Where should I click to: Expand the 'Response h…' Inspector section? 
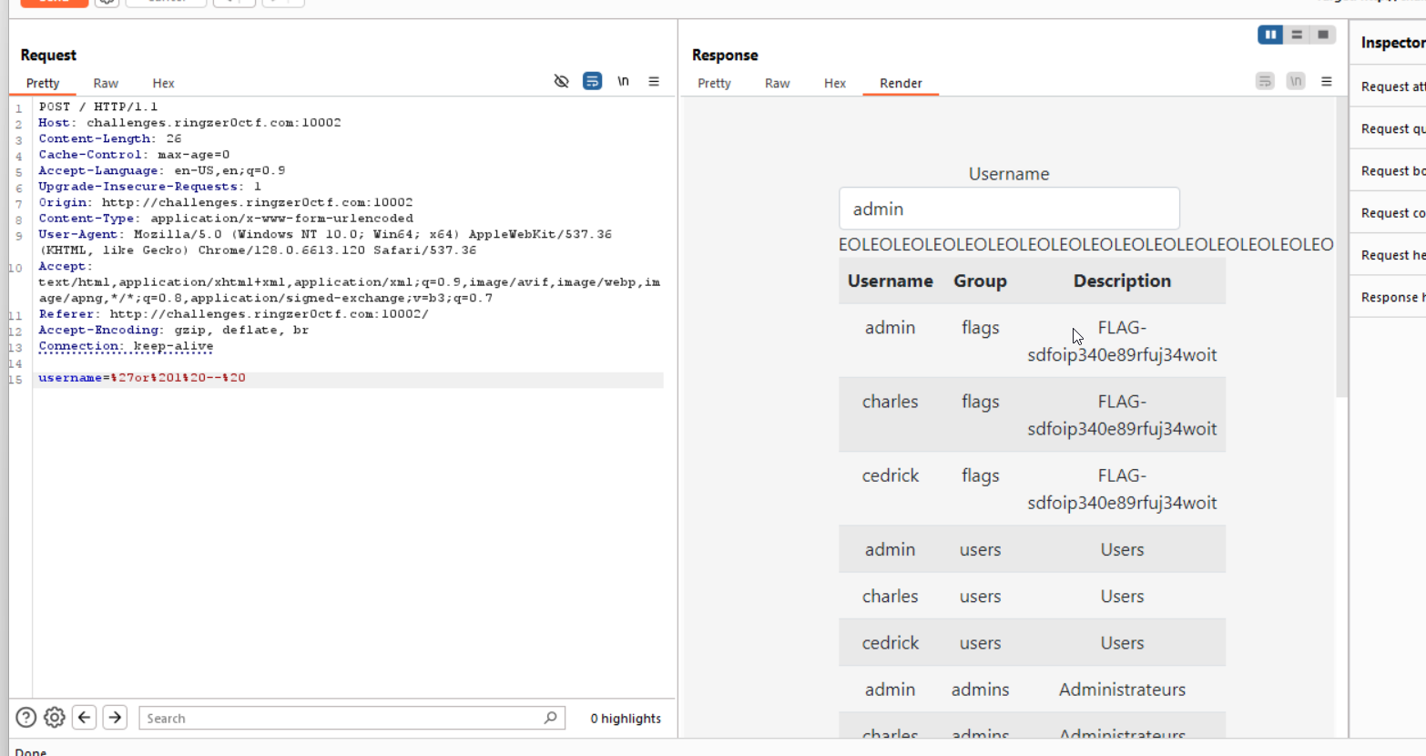pyautogui.click(x=1388, y=297)
